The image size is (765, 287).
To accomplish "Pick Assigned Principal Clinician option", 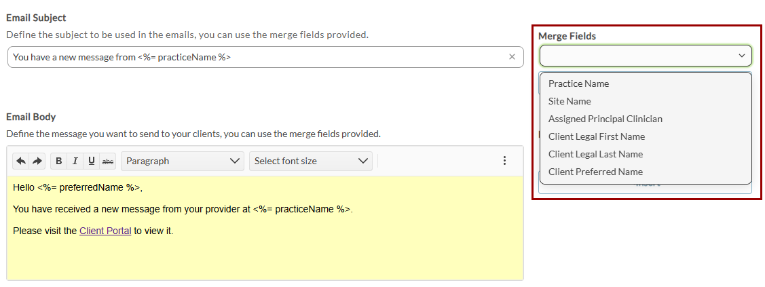I will [605, 119].
